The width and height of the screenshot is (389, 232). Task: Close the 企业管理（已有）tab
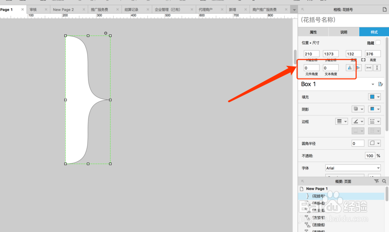[x=192, y=9]
